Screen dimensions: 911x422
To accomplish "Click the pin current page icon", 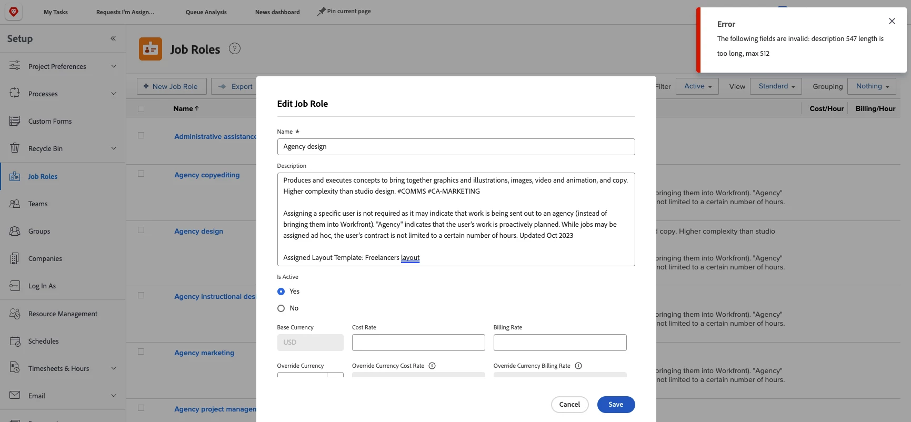I will (x=321, y=12).
